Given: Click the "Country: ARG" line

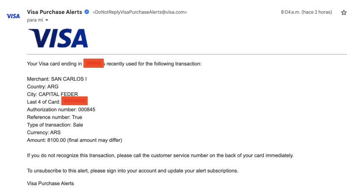Looking at the screenshot, I should (43, 86).
